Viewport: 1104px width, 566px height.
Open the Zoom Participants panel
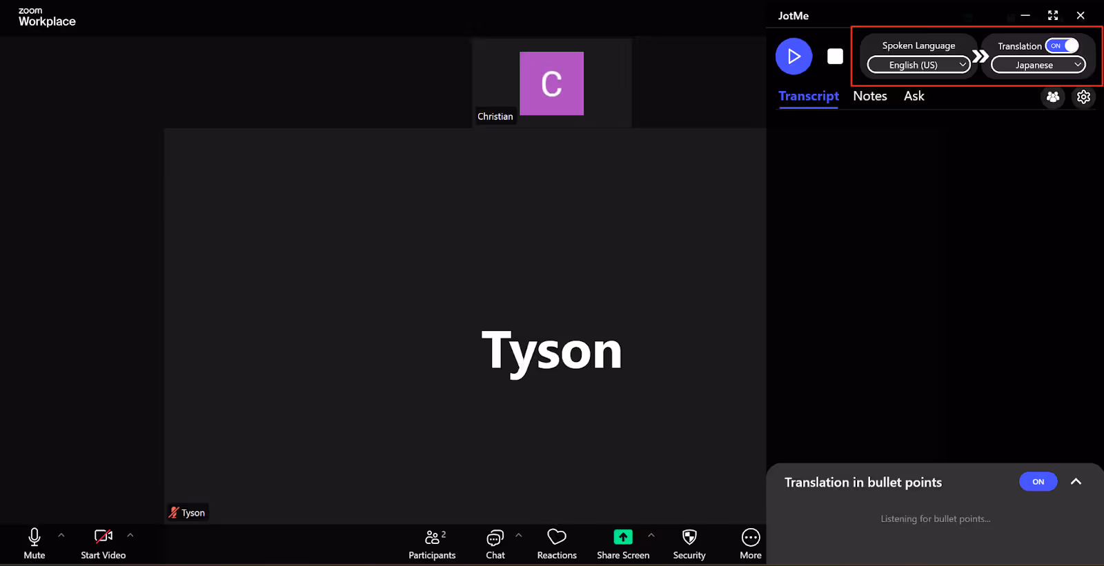pos(433,545)
